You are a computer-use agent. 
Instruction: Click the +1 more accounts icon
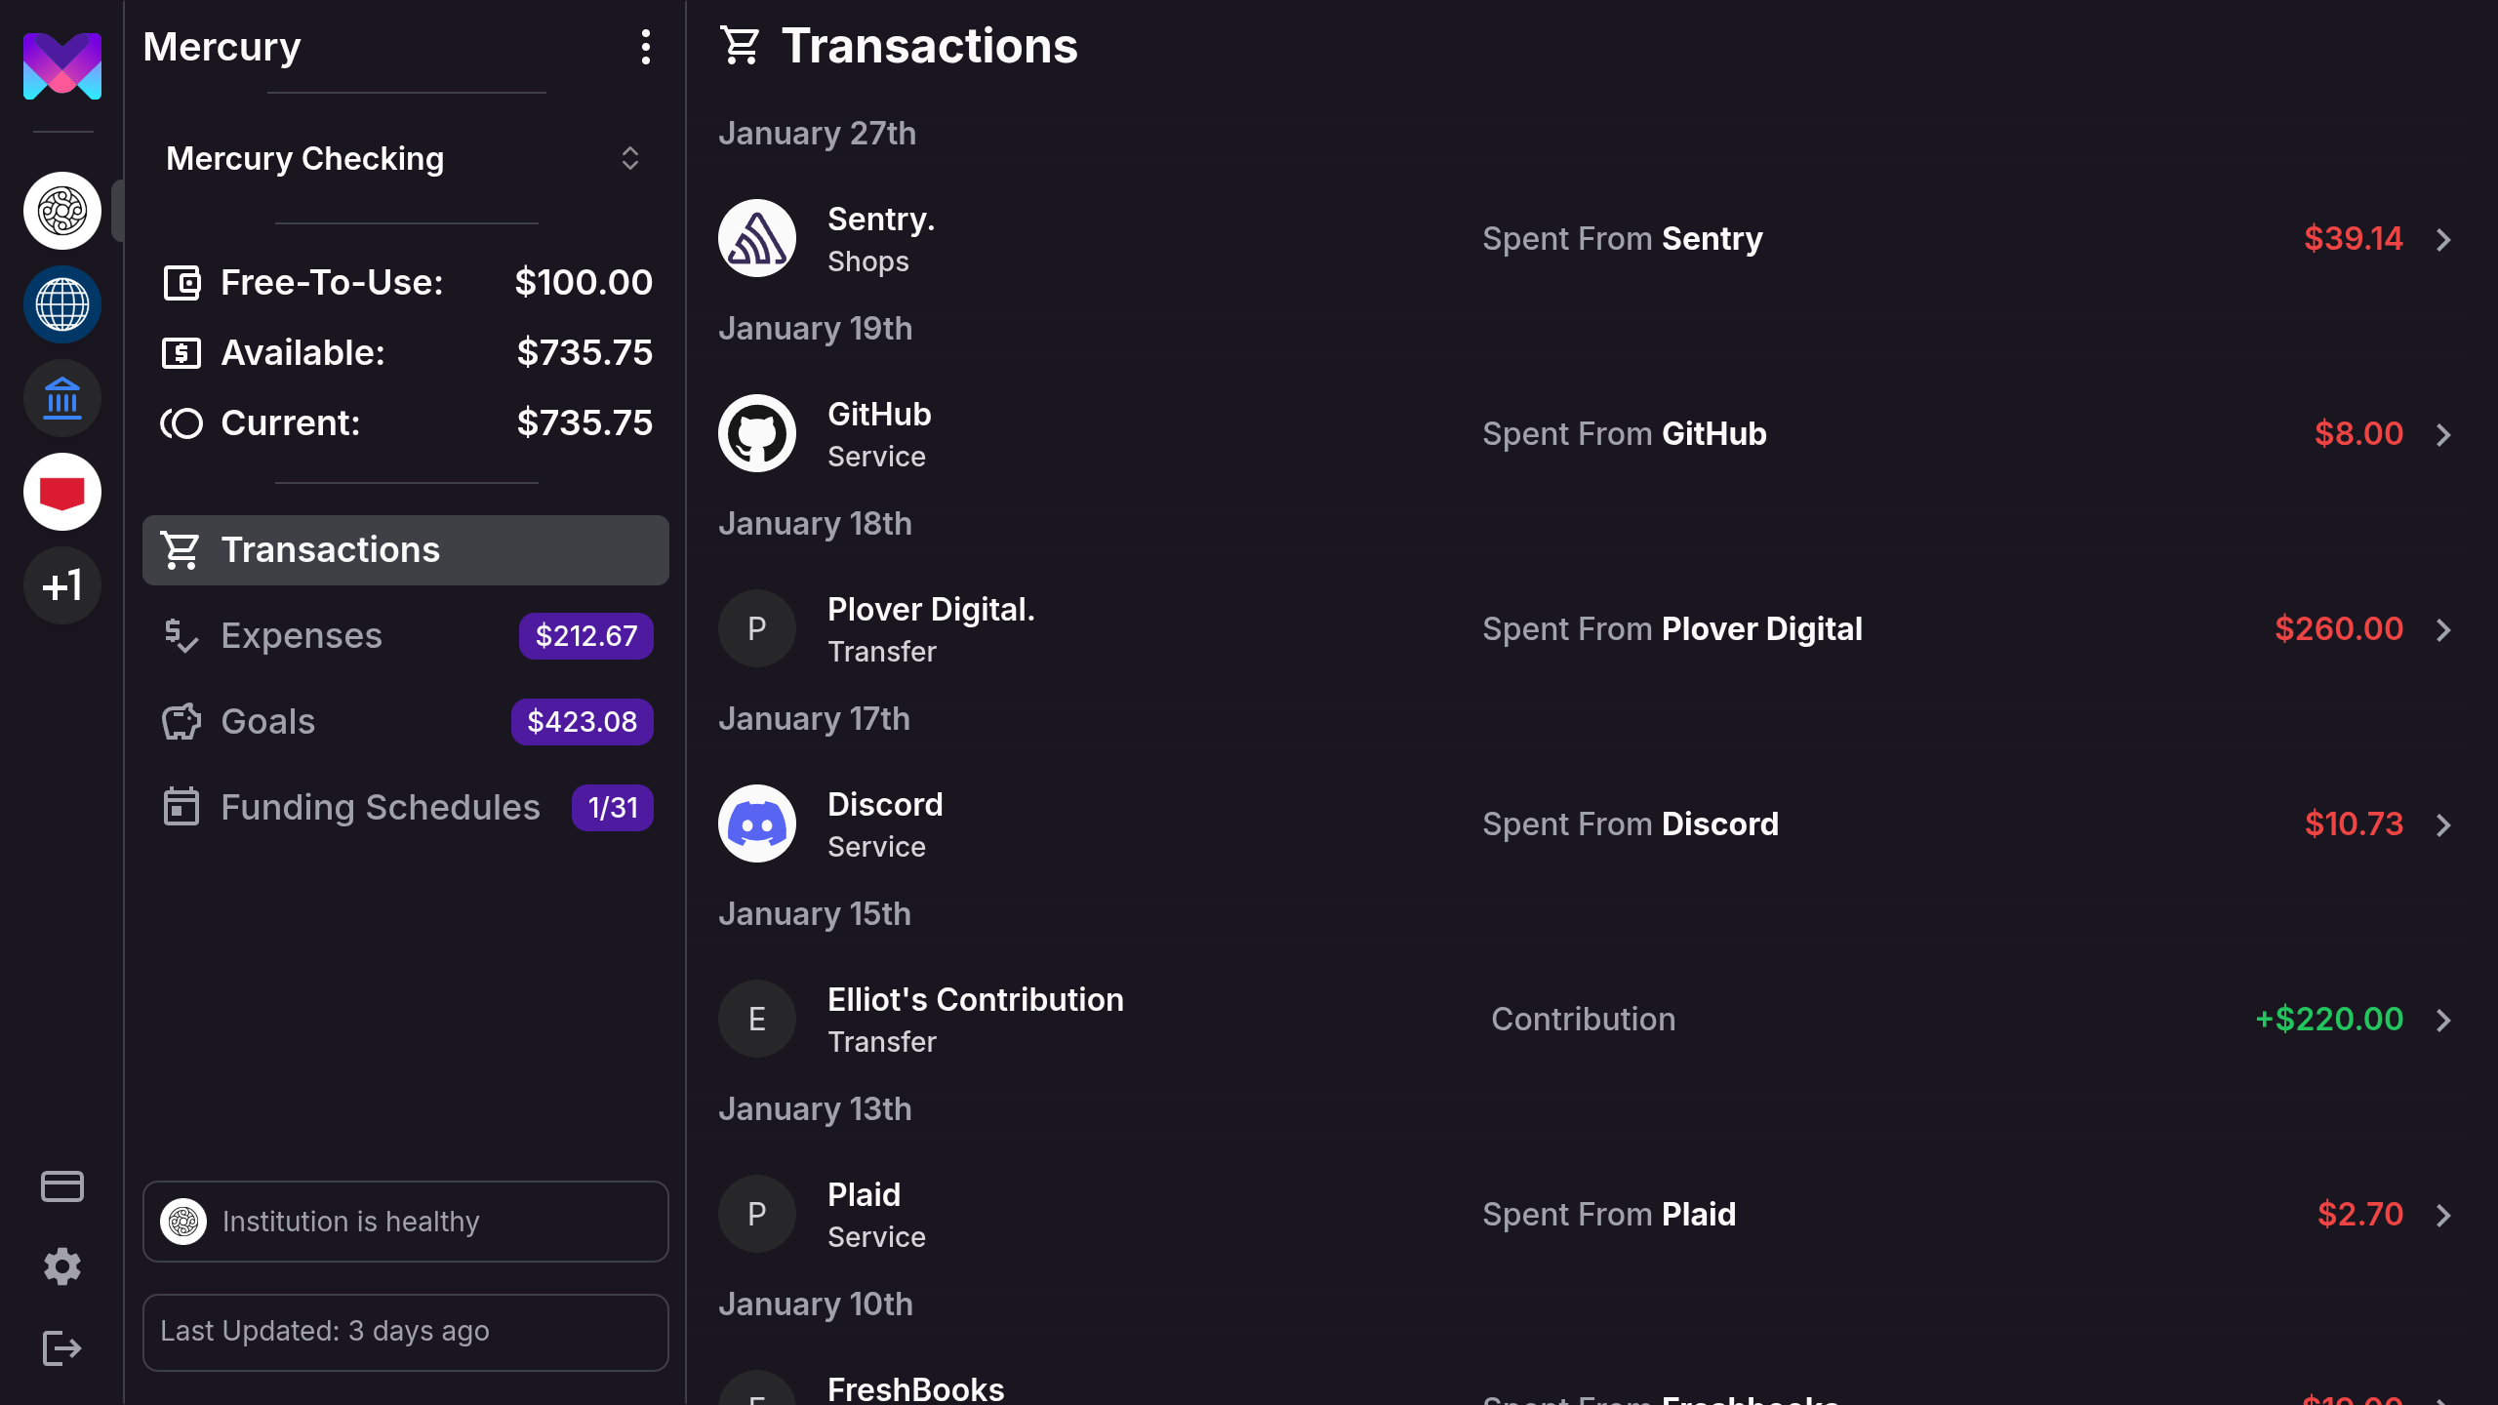[61, 584]
